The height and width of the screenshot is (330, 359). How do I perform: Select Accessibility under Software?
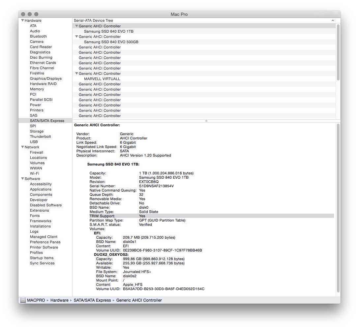pos(41,184)
